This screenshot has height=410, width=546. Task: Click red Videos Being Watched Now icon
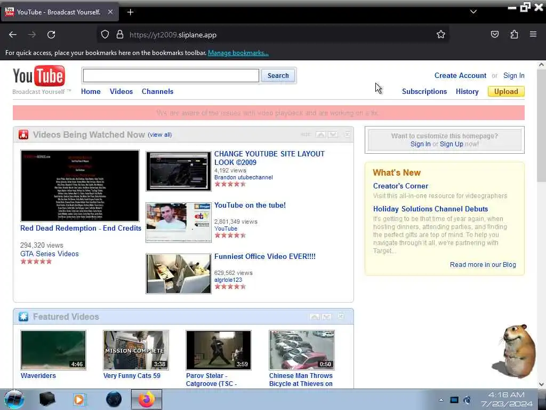(23, 135)
